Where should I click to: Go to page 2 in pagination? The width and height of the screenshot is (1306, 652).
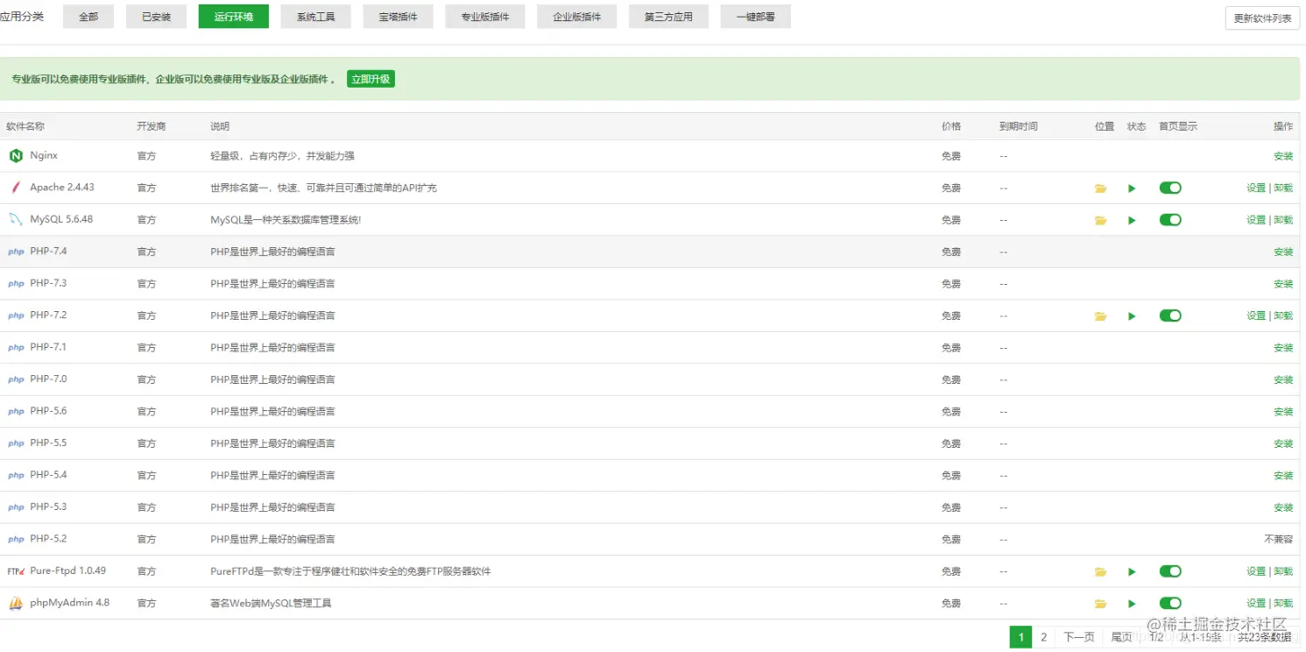pyautogui.click(x=1044, y=637)
